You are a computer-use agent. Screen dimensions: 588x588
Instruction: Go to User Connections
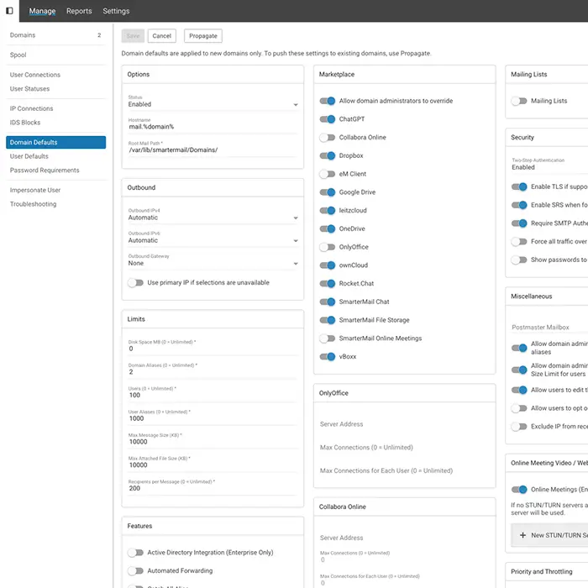tap(56, 75)
